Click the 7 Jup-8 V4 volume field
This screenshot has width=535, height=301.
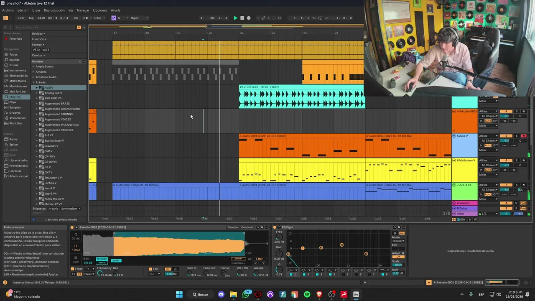click(x=506, y=189)
